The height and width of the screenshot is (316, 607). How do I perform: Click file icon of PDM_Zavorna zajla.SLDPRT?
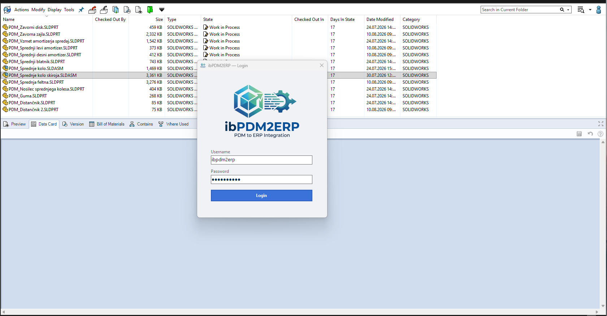[x=5, y=34]
